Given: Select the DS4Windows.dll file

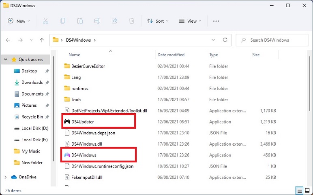Looking at the screenshot, I should click(87, 144).
